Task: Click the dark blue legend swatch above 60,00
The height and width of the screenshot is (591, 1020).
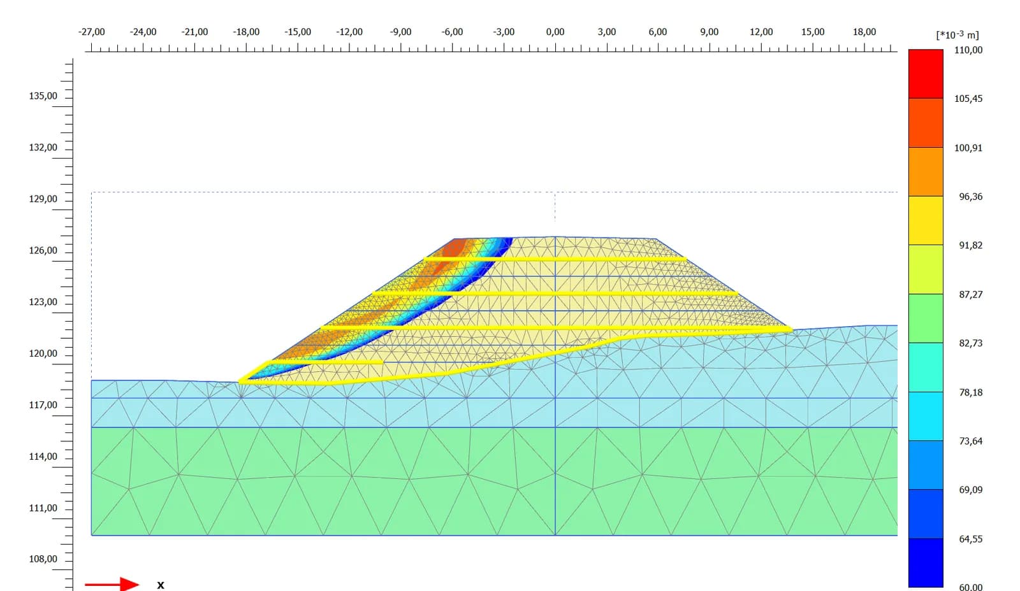Action: point(926,563)
